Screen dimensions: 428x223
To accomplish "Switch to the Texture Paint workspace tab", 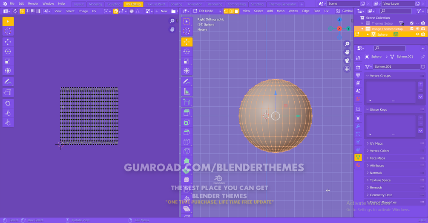I will pyautogui.click(x=155, y=4).
